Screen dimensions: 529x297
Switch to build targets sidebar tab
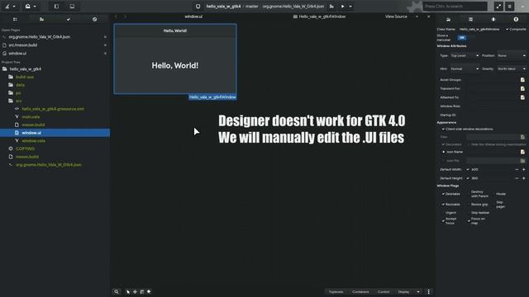(41, 19)
